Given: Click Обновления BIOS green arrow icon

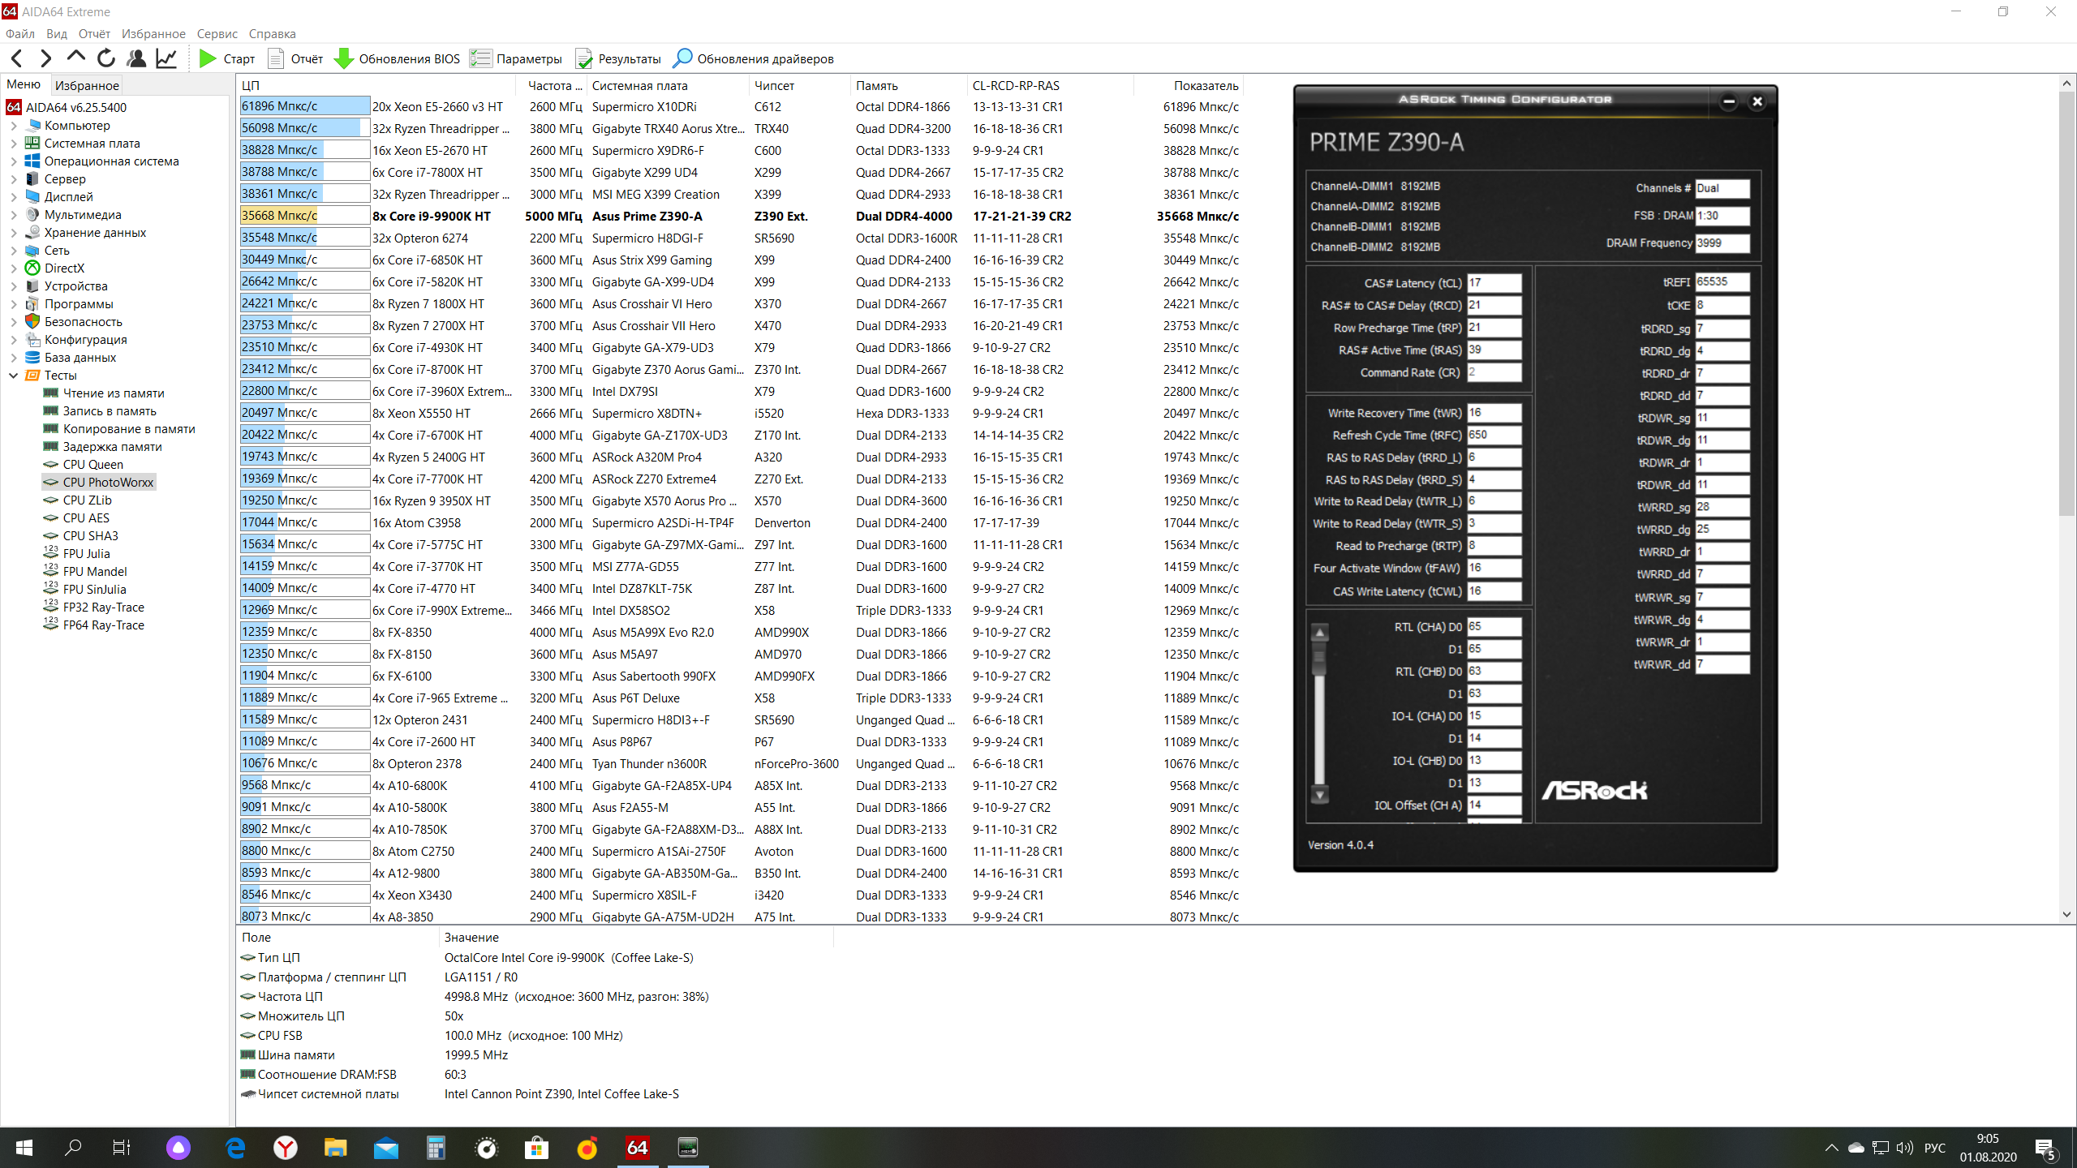Looking at the screenshot, I should pos(344,58).
